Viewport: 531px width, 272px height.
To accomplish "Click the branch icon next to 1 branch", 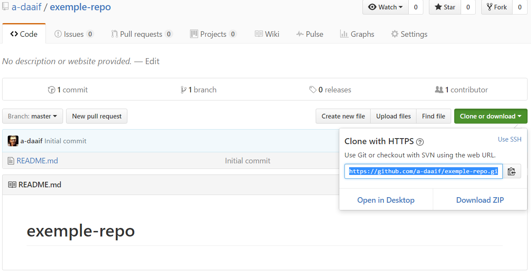I will (184, 90).
